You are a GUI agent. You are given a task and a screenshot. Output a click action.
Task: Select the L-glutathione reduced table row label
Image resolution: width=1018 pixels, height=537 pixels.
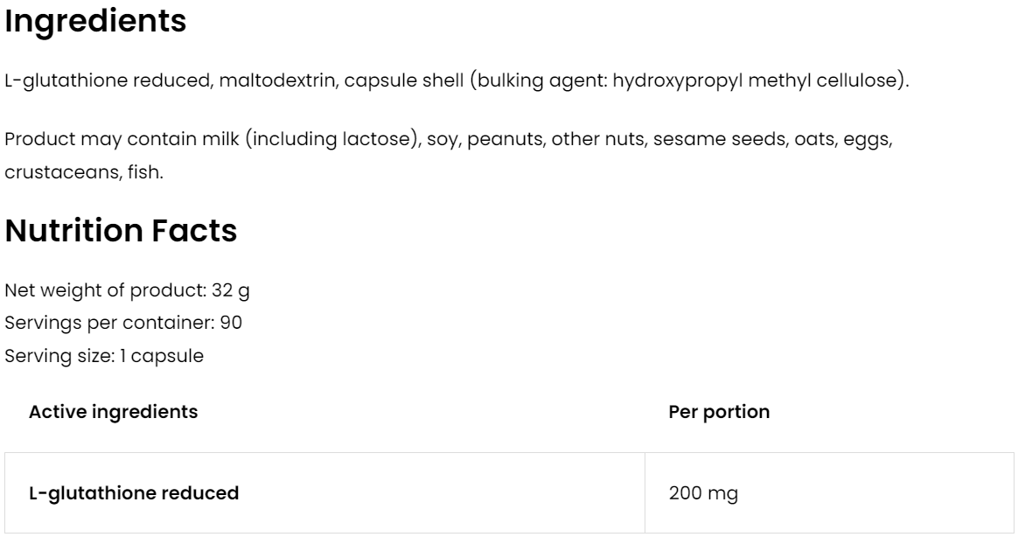134,493
